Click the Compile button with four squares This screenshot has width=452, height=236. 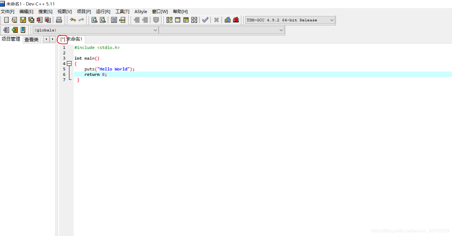point(169,20)
